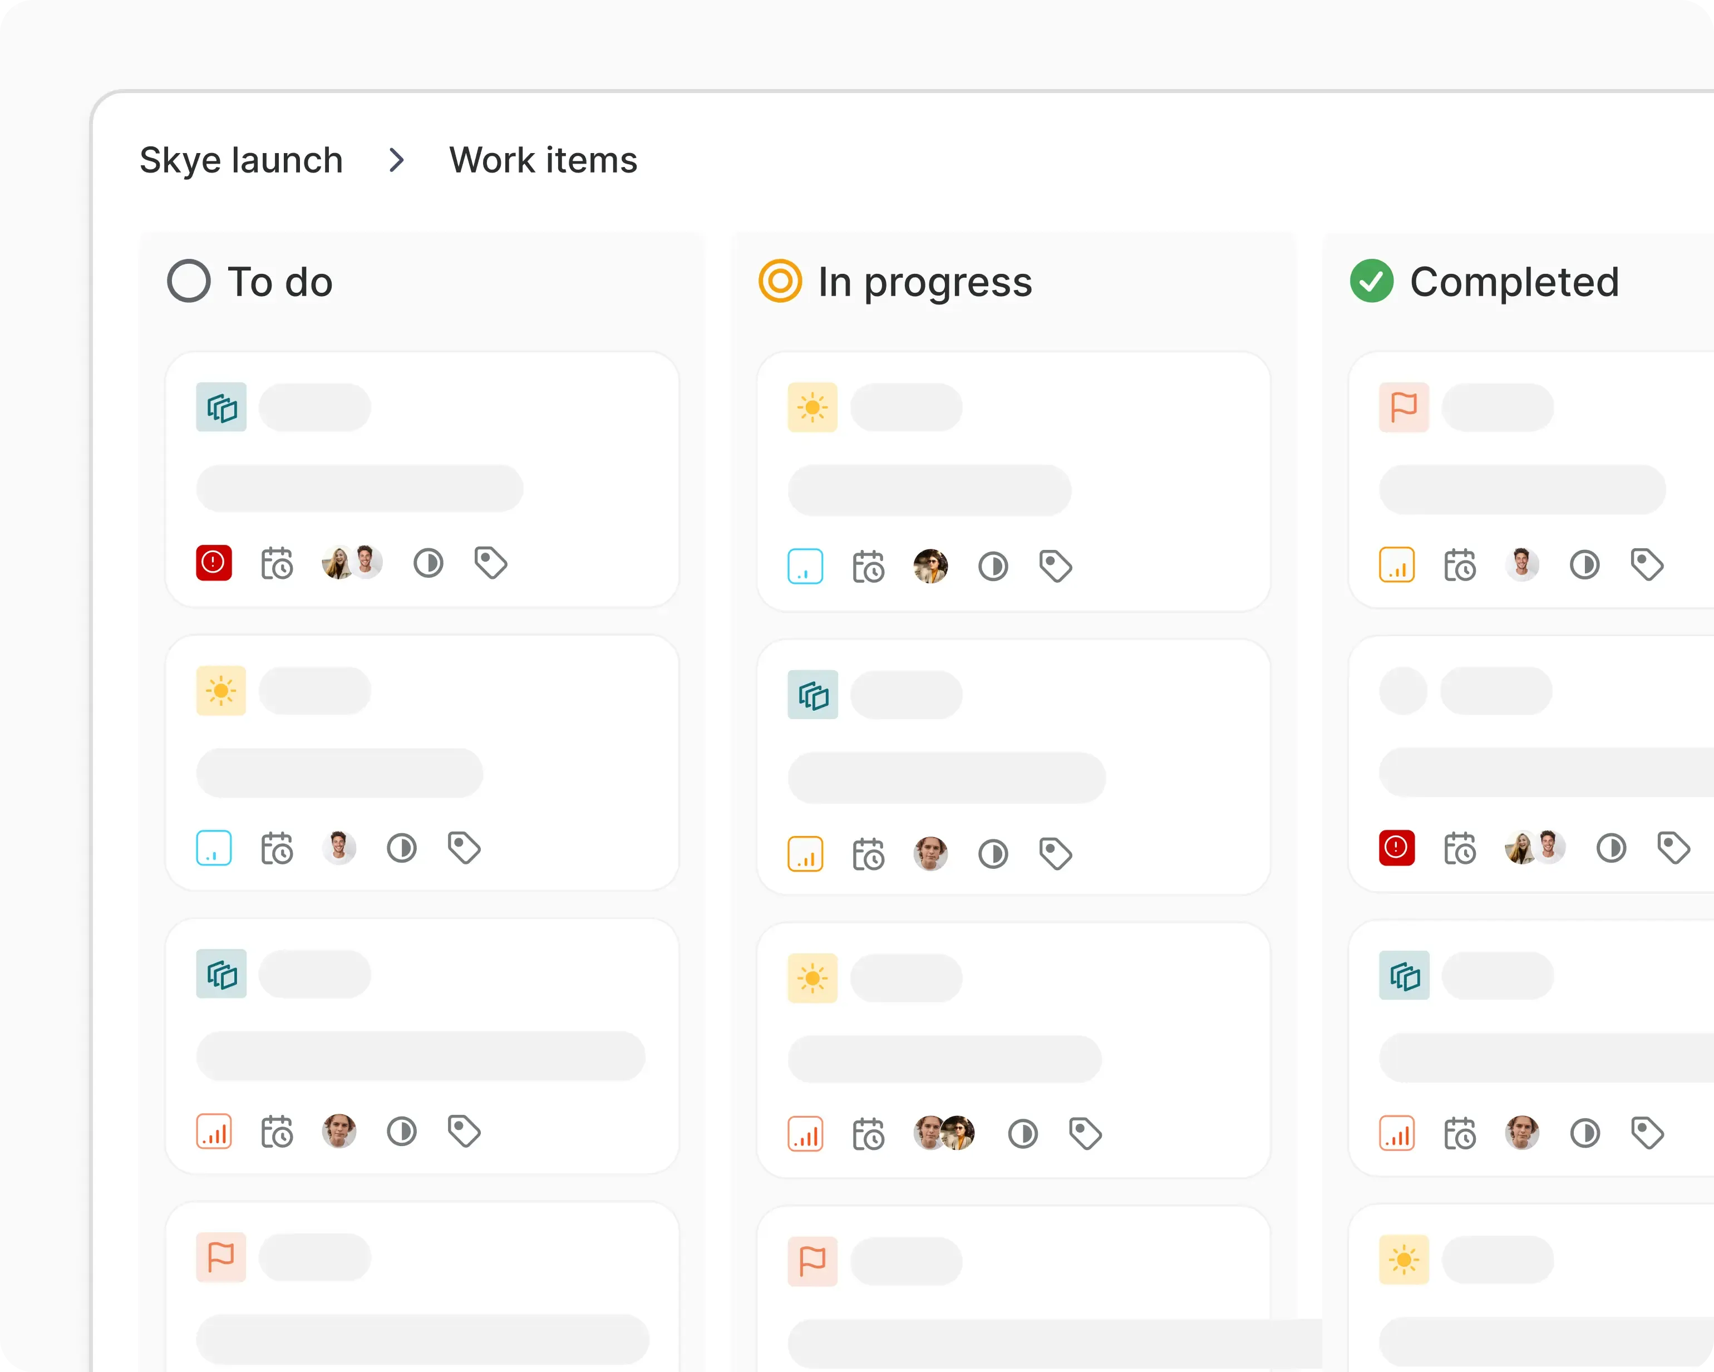Select the In progress column header
The width and height of the screenshot is (1714, 1372).
(x=924, y=282)
